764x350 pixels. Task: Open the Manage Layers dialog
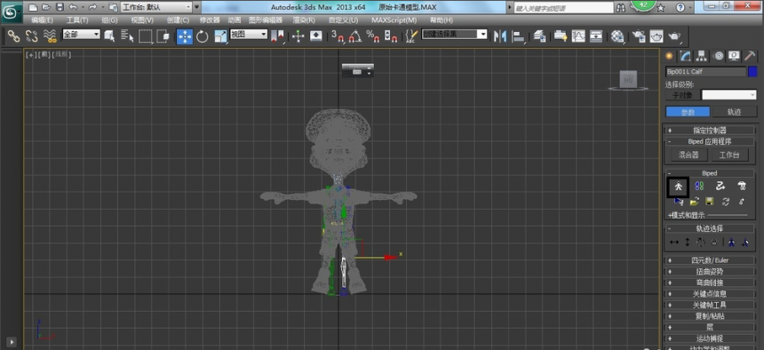539,36
